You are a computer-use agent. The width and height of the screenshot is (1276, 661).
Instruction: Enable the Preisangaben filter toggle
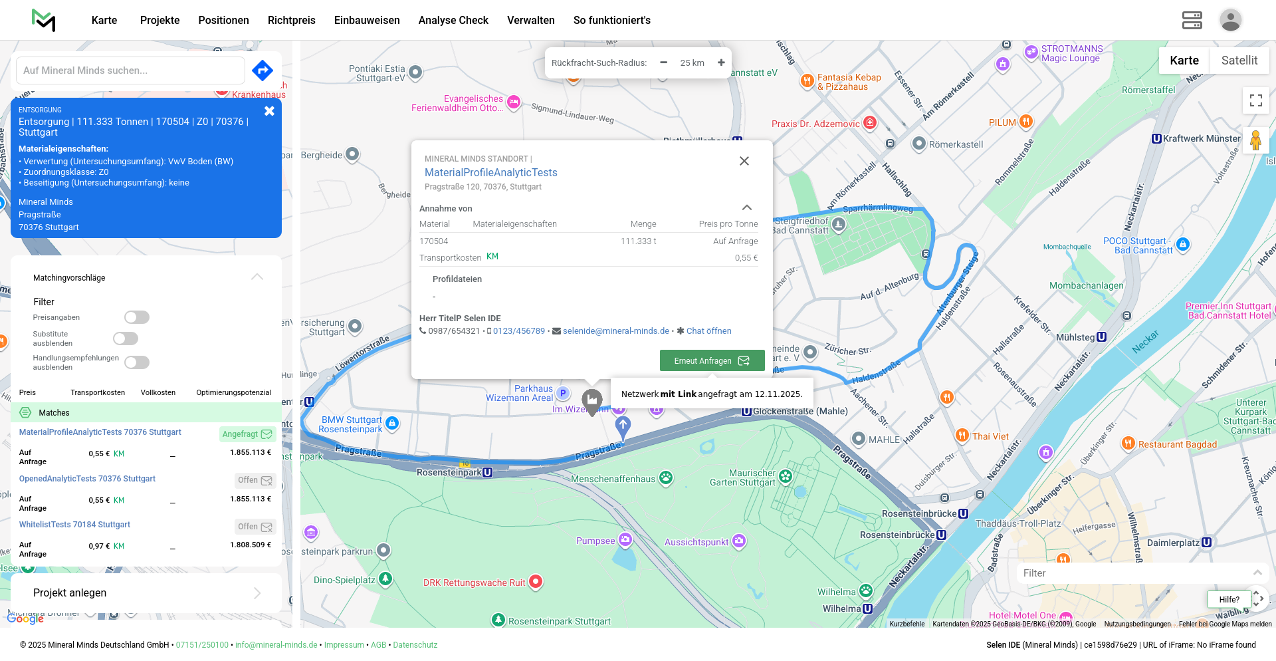click(137, 317)
